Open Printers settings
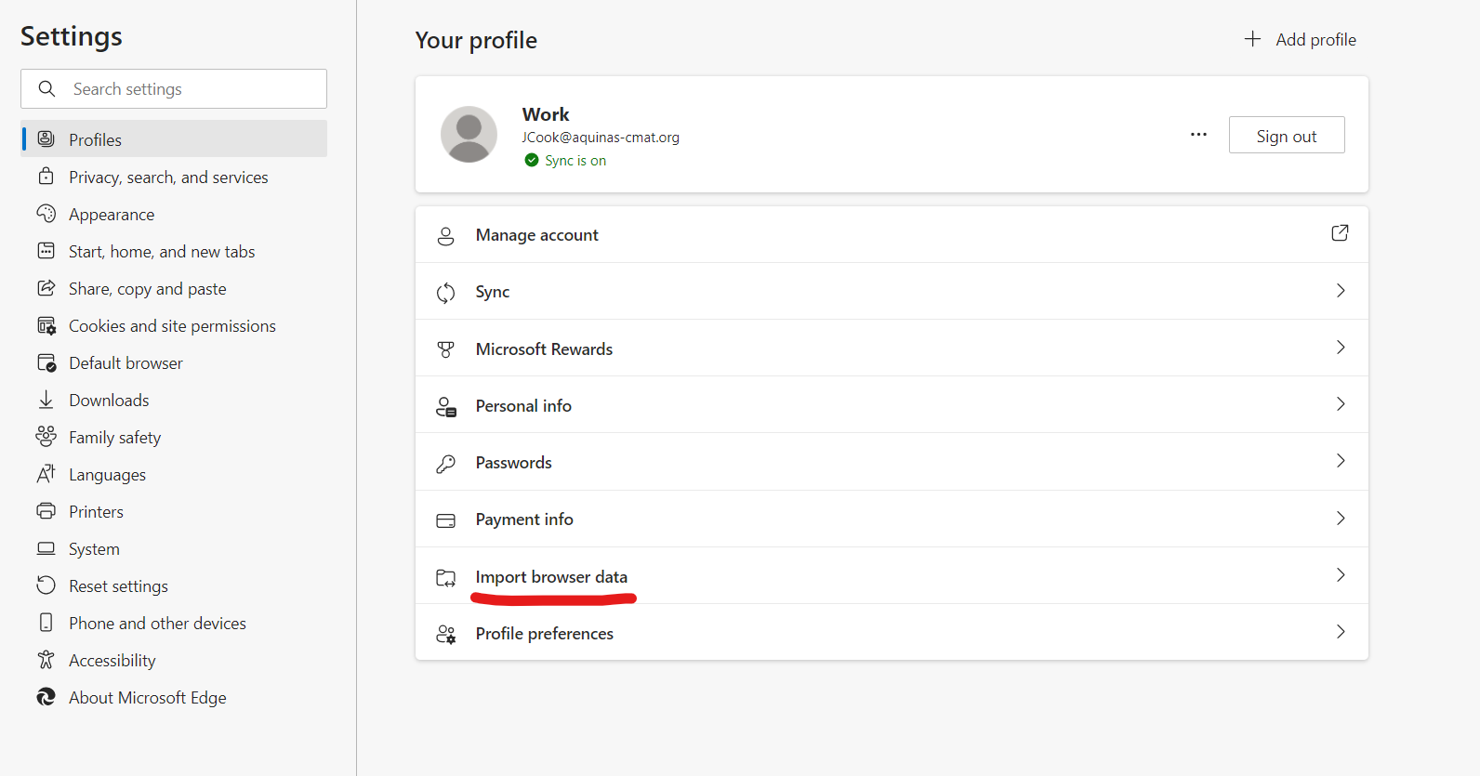The height and width of the screenshot is (776, 1480). (174, 511)
